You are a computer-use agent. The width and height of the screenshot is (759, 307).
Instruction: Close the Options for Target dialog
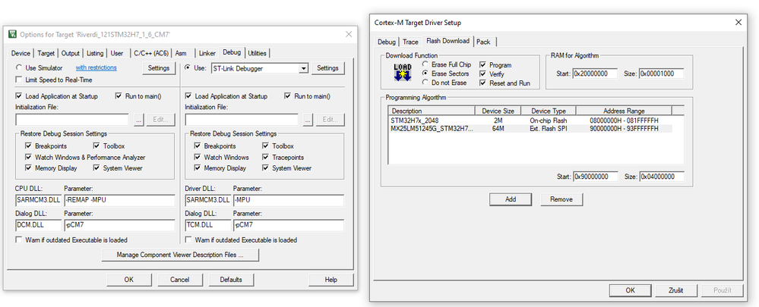pos(348,34)
